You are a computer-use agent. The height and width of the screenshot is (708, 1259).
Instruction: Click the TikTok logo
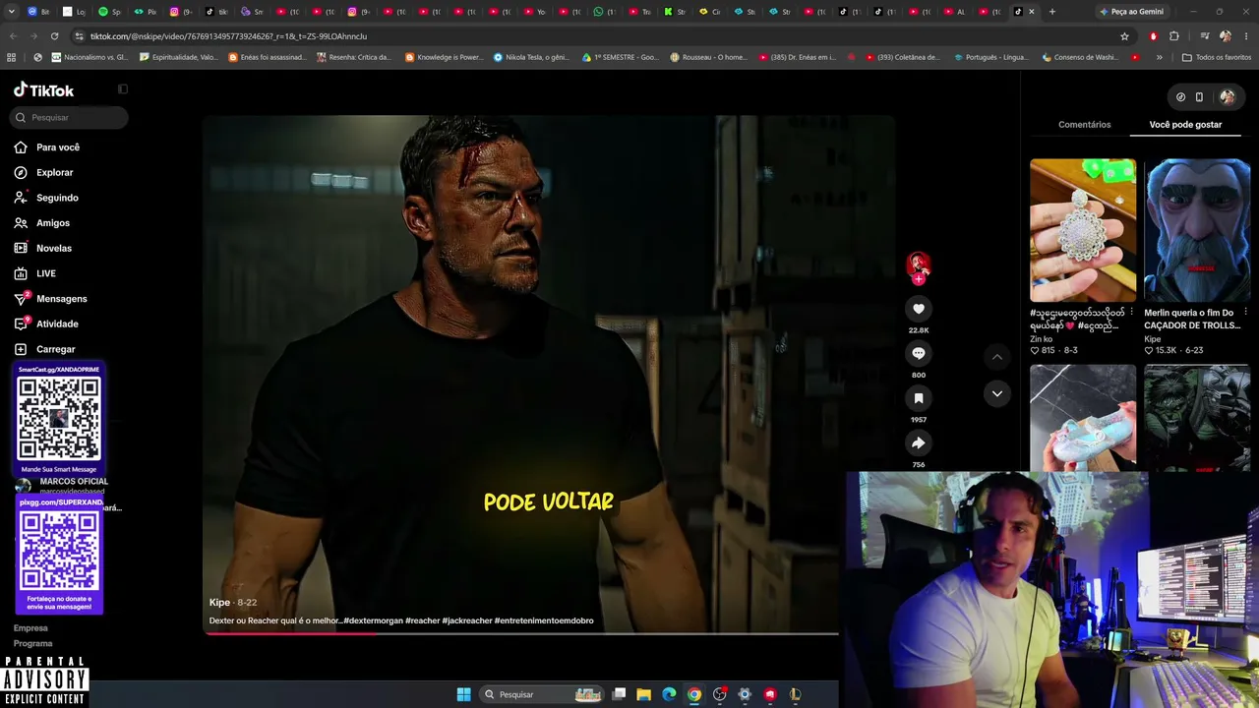coord(44,89)
